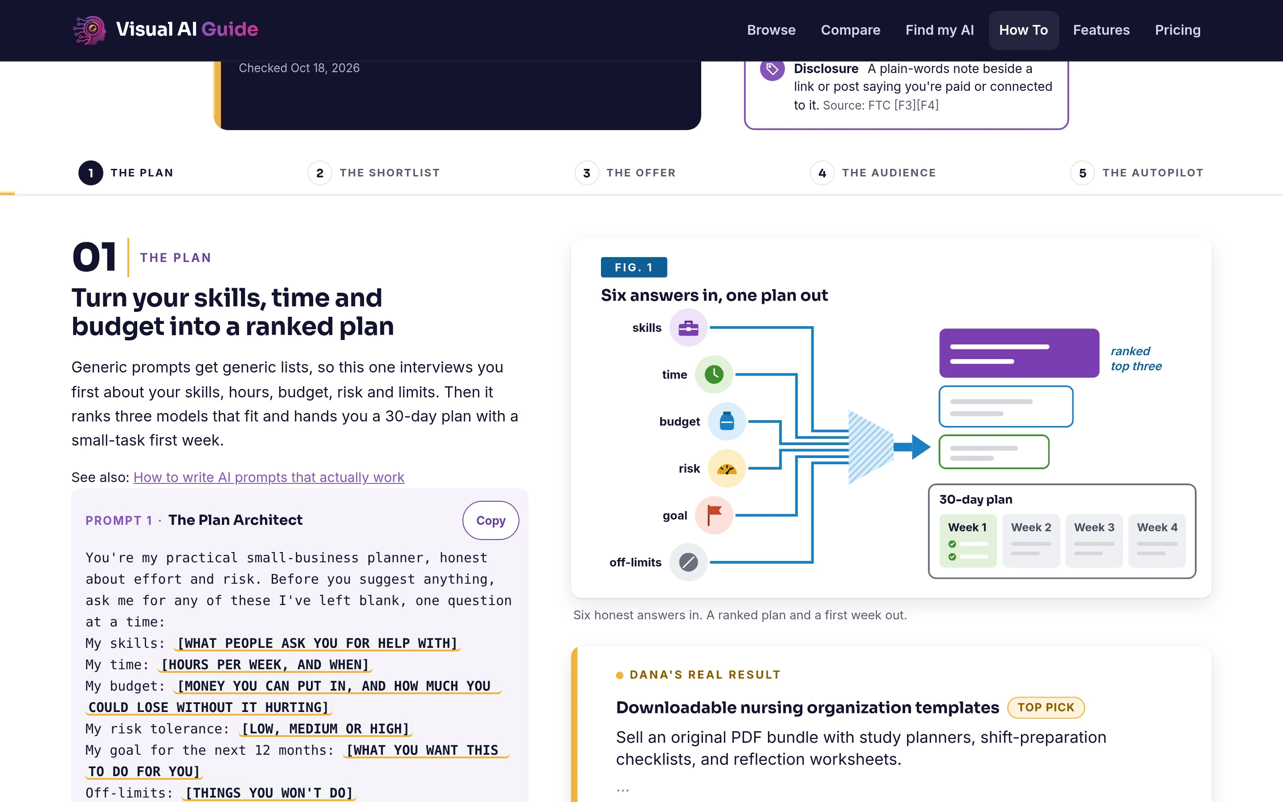Click the 'ranked top three' annotation
The width and height of the screenshot is (1283, 802).
pyautogui.click(x=1136, y=359)
